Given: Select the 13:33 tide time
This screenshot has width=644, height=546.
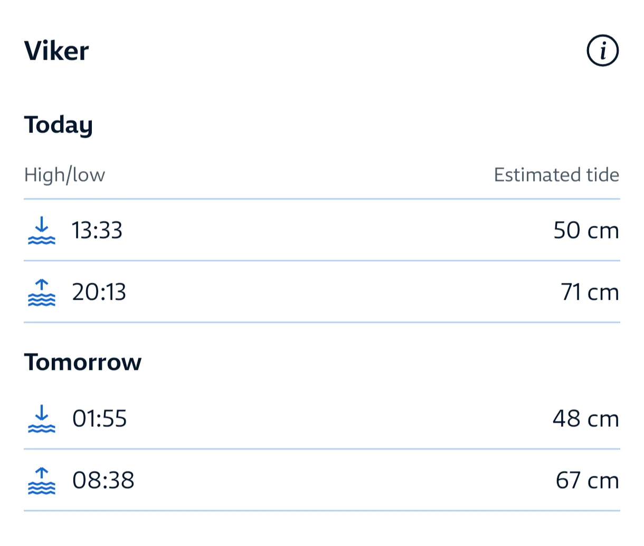Looking at the screenshot, I should (97, 231).
